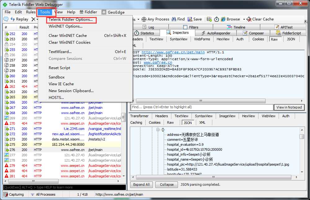Screen dimensions: 310x200
Task: Click the Expand All button
Action: coord(141,184)
